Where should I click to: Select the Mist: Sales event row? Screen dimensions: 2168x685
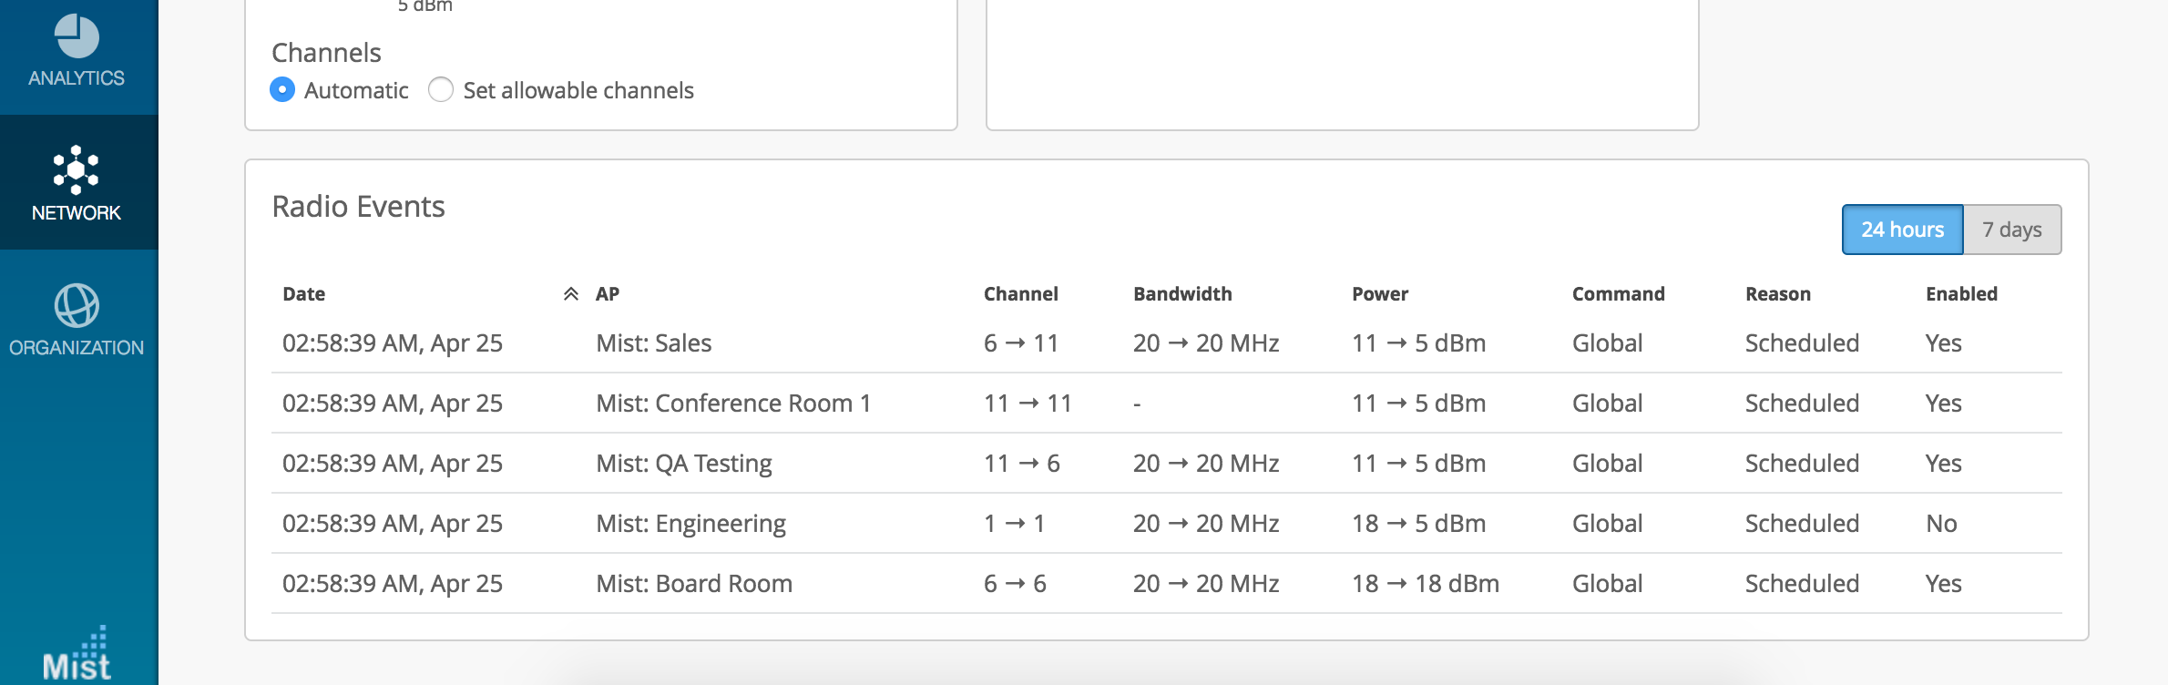pyautogui.click(x=654, y=343)
